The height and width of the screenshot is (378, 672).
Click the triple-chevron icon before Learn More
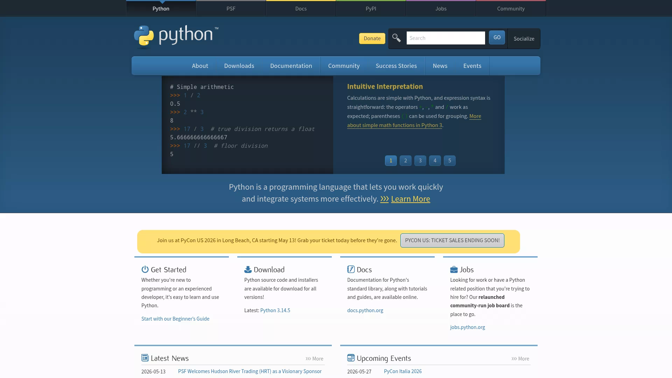pyautogui.click(x=384, y=199)
